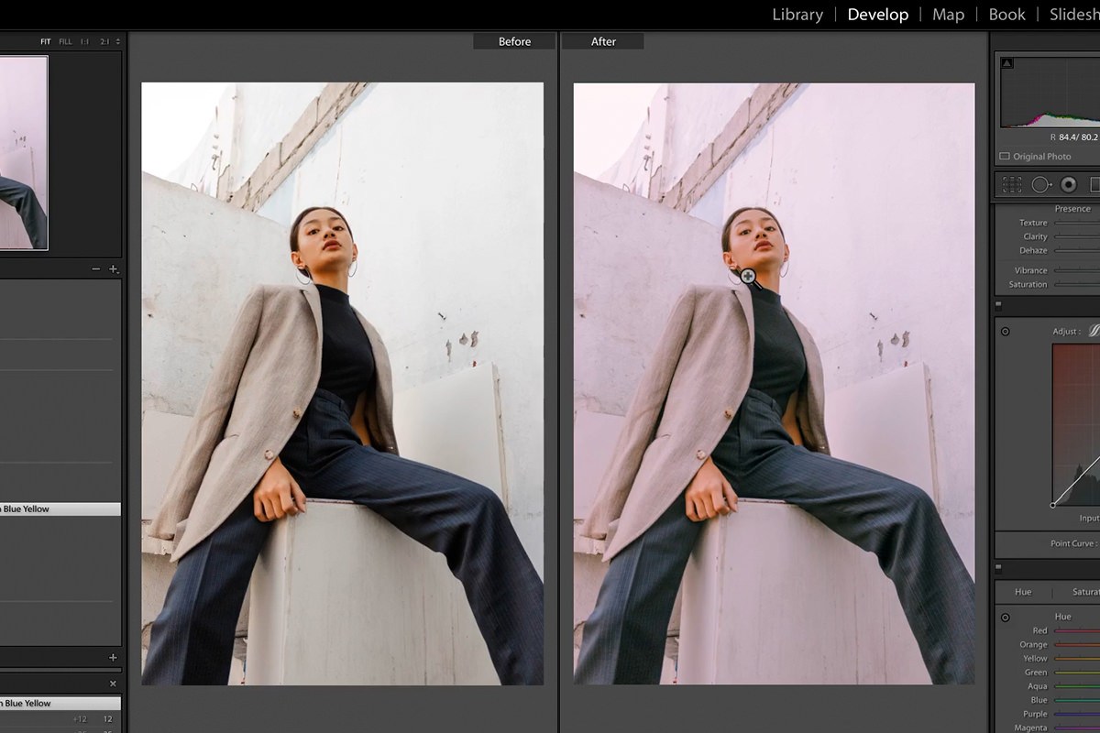This screenshot has width=1100, height=733.
Task: Switch to the Develop module
Action: [878, 14]
